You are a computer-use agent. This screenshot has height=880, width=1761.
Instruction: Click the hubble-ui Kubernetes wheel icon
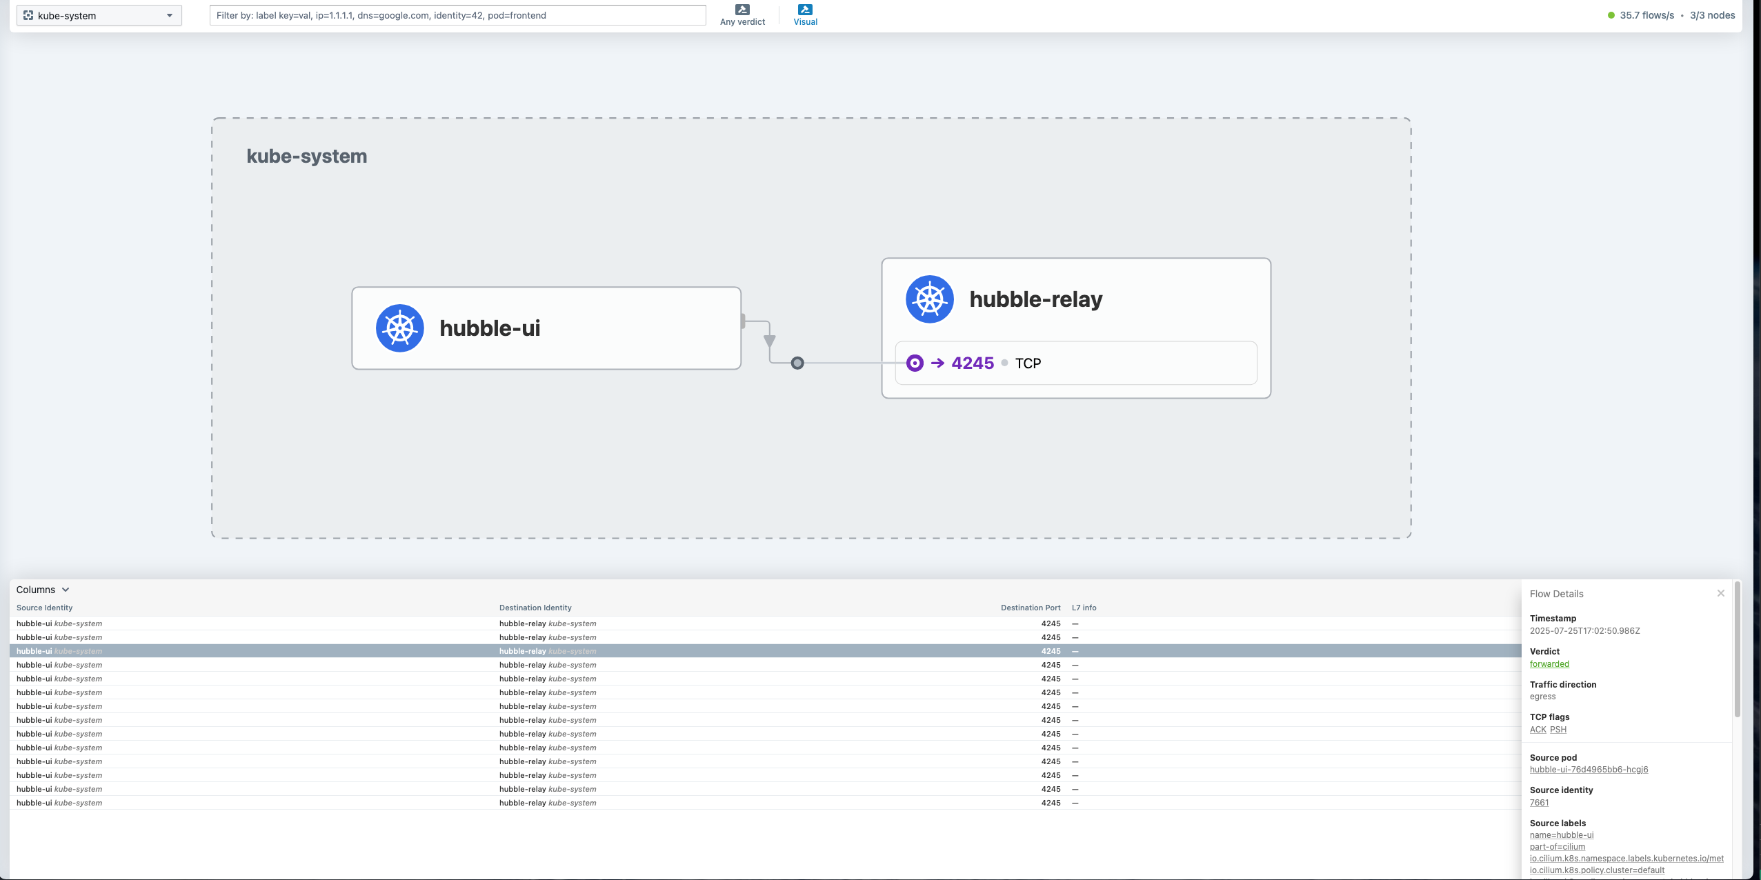(x=400, y=328)
